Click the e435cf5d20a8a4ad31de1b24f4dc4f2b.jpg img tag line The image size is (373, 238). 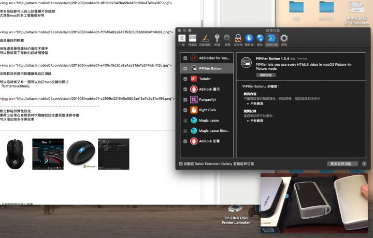point(86,65)
